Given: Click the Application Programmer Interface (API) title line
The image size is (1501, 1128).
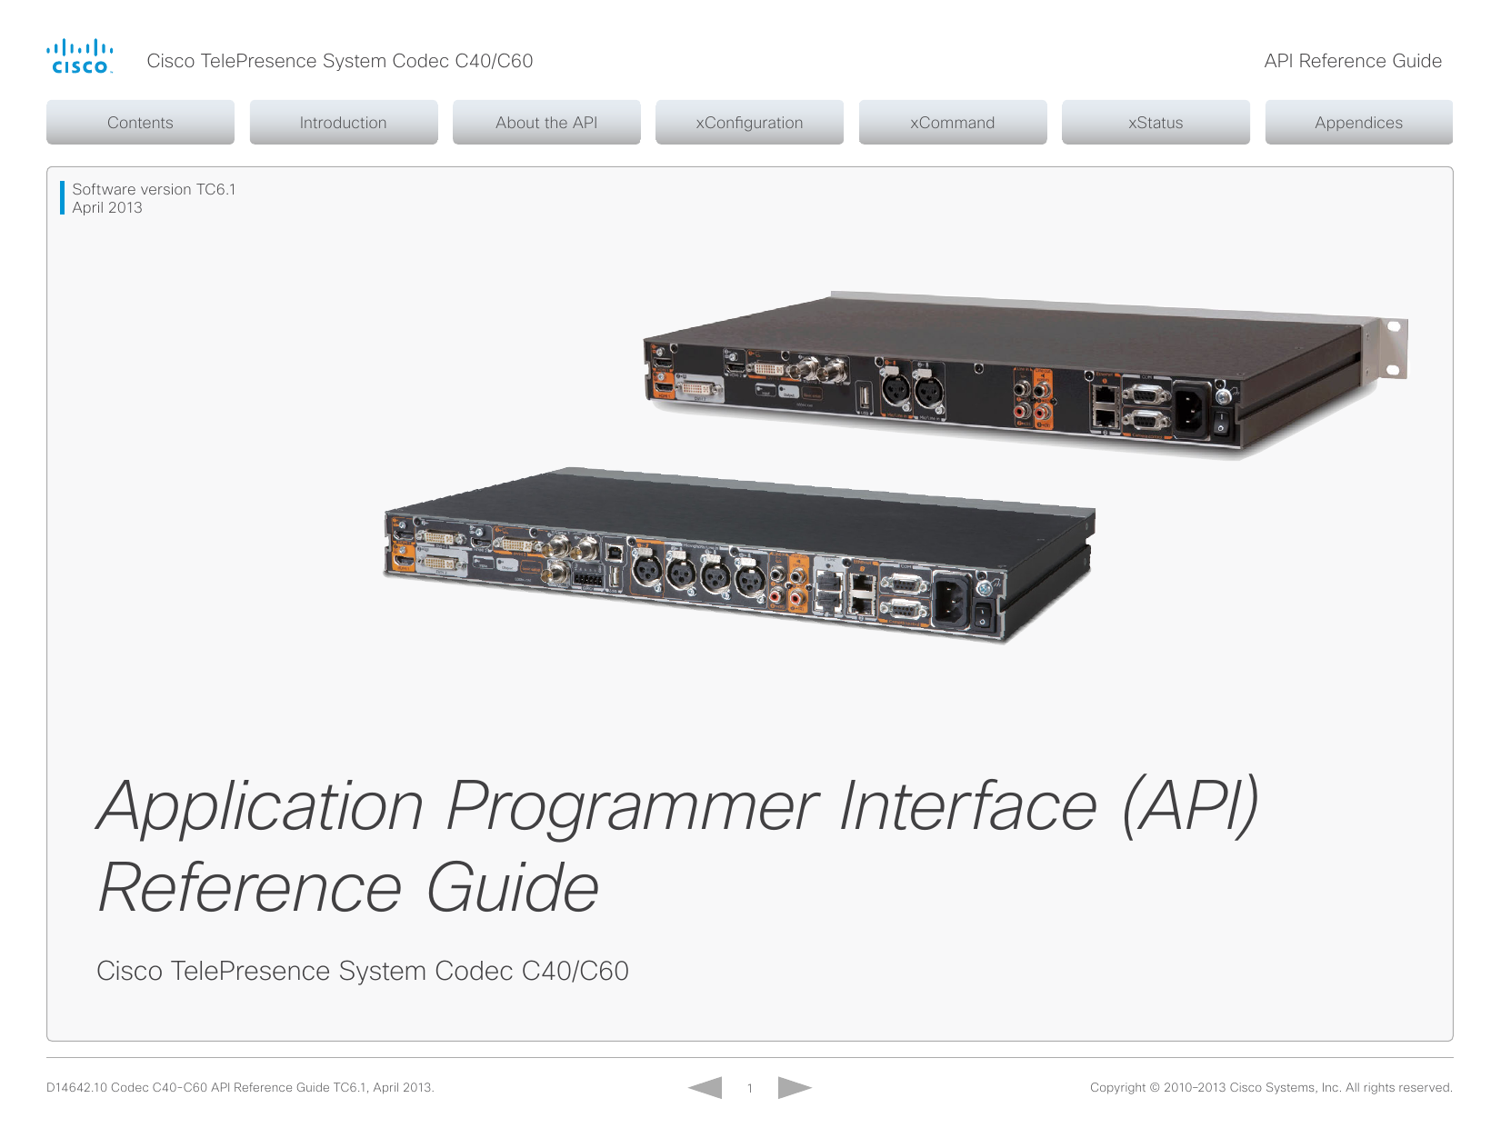Looking at the screenshot, I should pyautogui.click(x=678, y=806).
